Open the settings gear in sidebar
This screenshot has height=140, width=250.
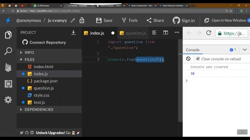point(8,100)
